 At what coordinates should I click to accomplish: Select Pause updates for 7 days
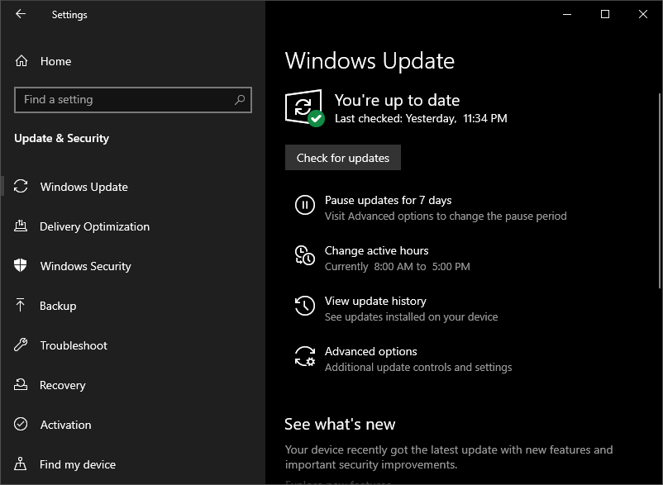pos(388,200)
